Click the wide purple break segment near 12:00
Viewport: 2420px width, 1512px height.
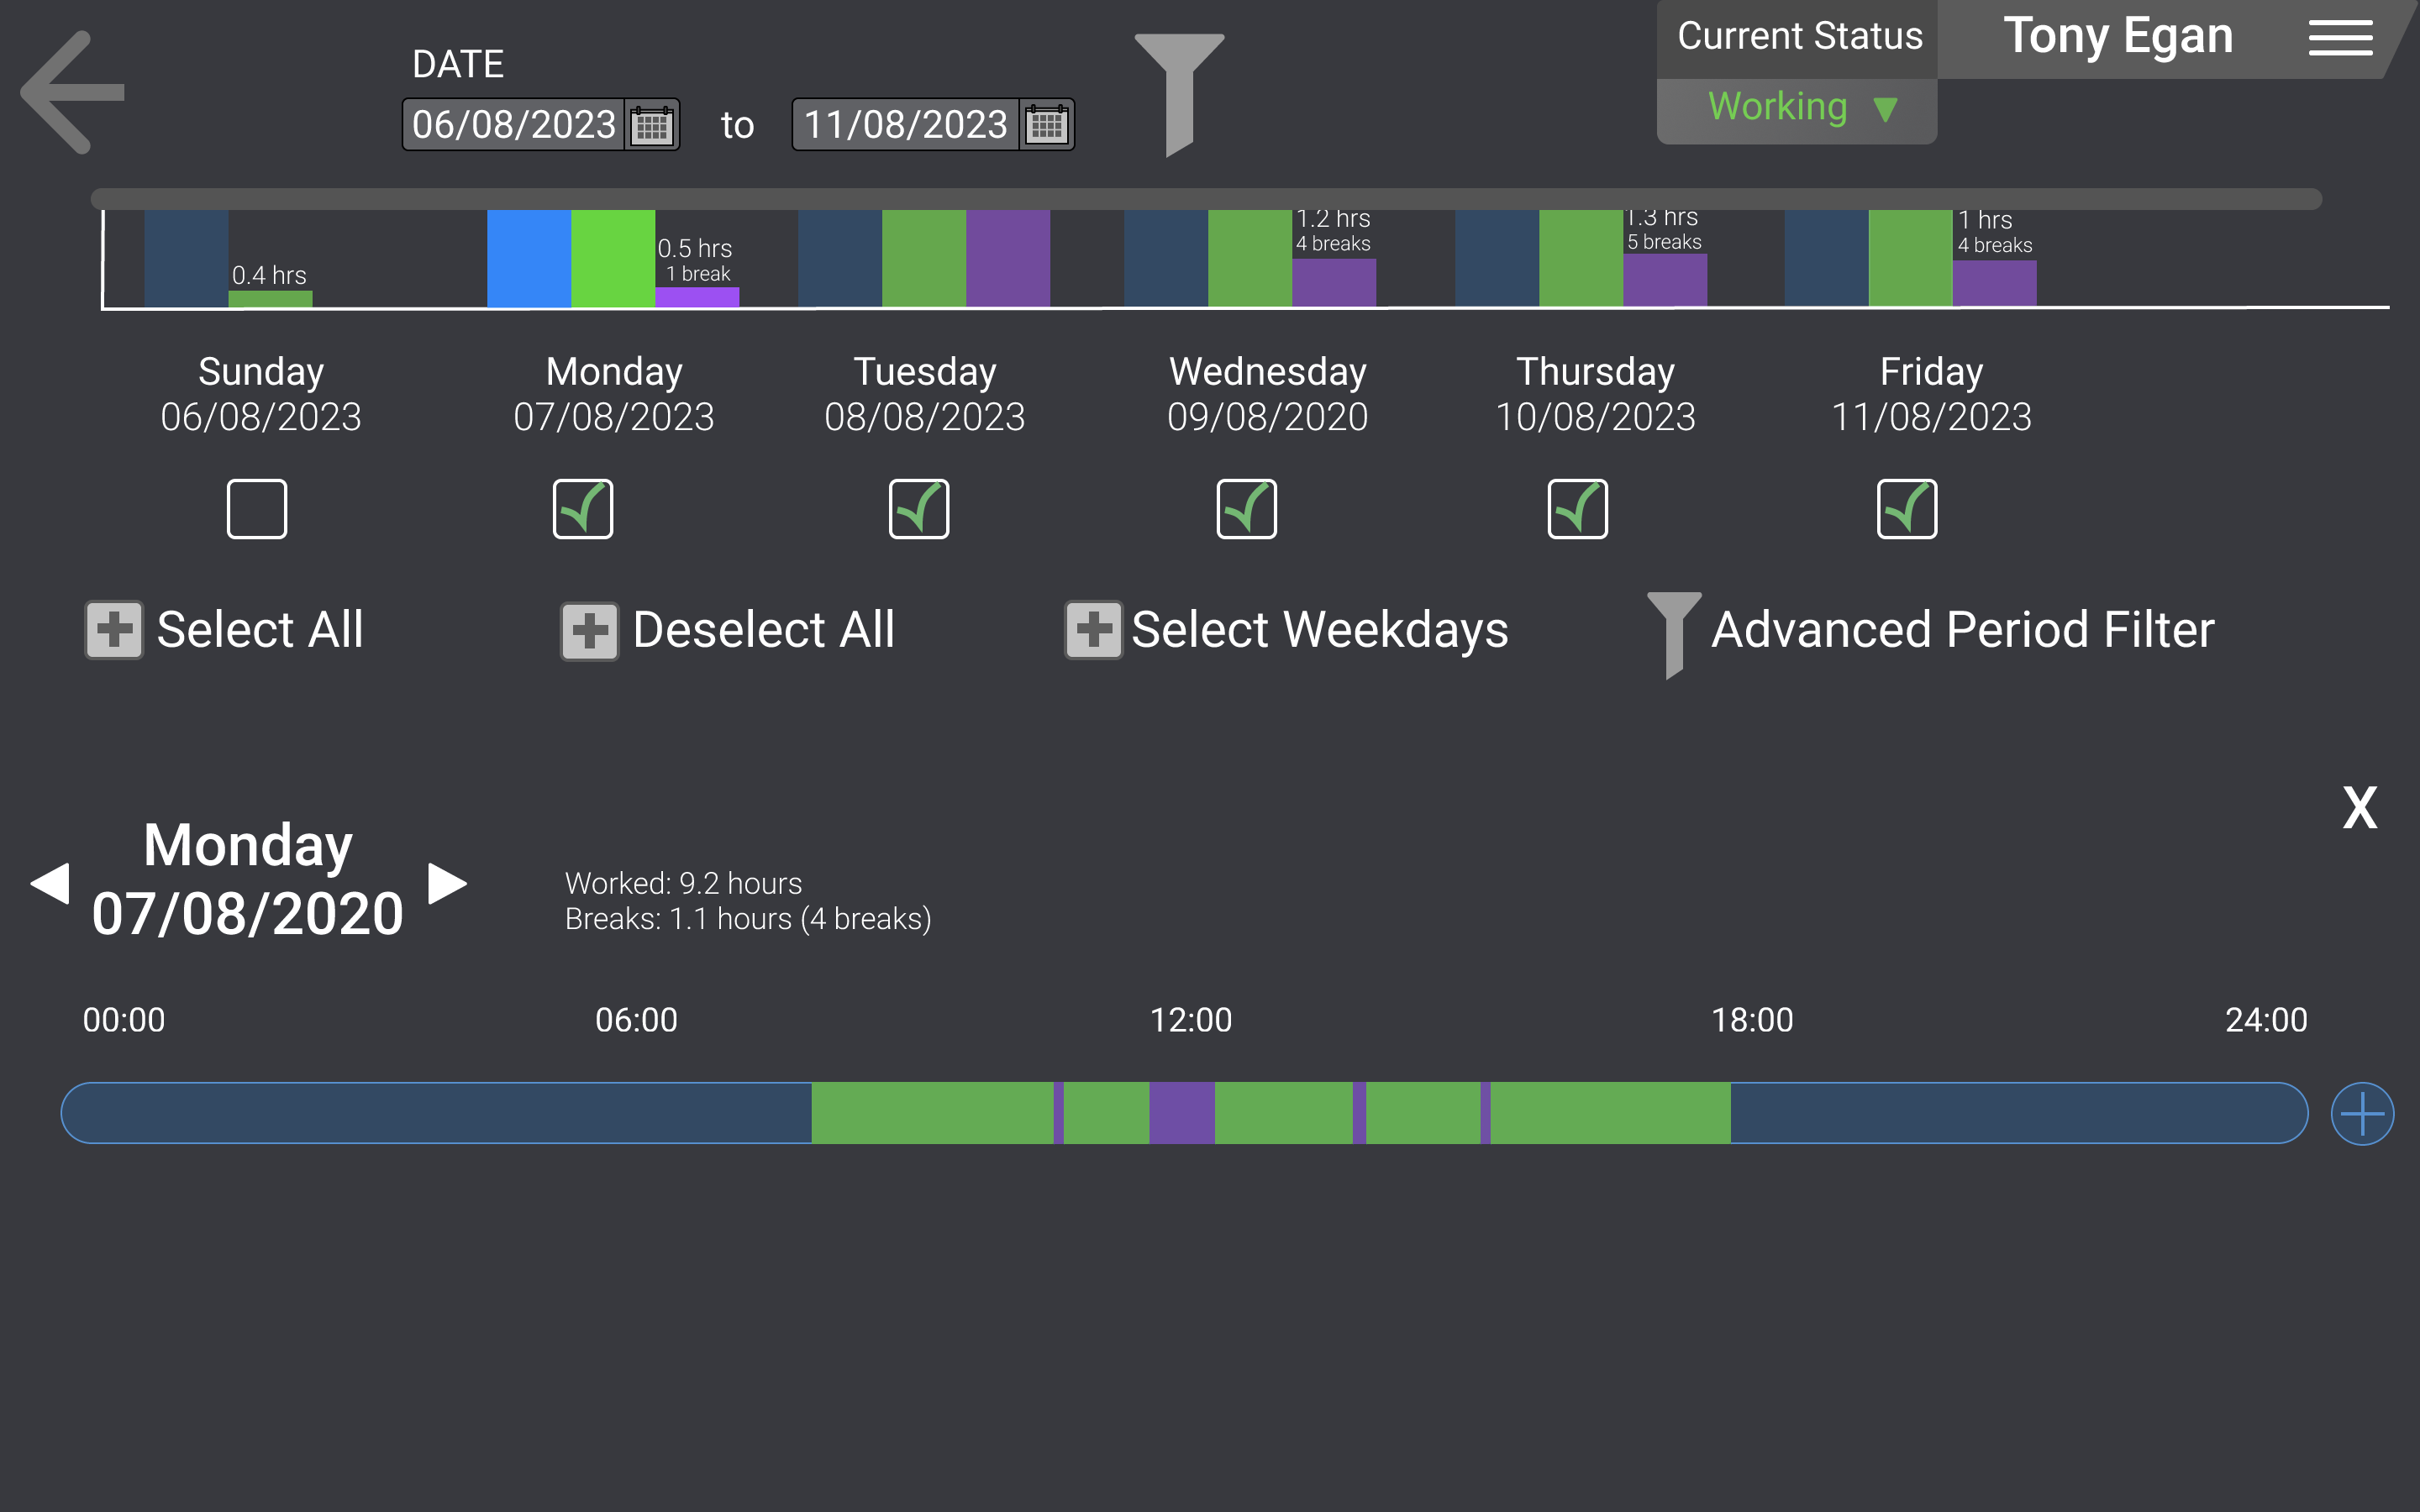click(1182, 1113)
